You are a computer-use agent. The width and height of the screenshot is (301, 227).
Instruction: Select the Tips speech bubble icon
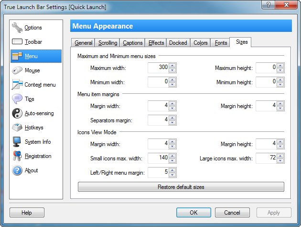(17, 99)
